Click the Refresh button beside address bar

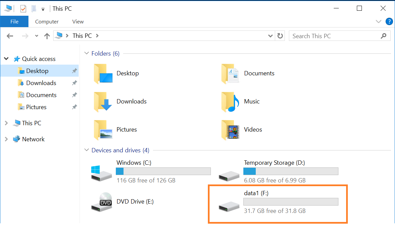pos(280,36)
